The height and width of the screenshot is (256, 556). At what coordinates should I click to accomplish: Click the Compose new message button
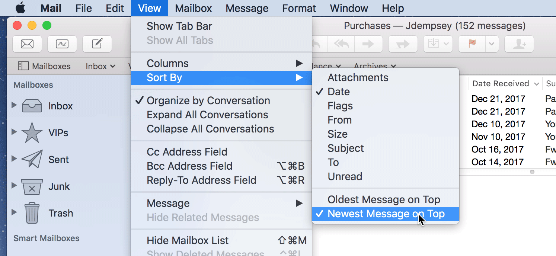97,44
